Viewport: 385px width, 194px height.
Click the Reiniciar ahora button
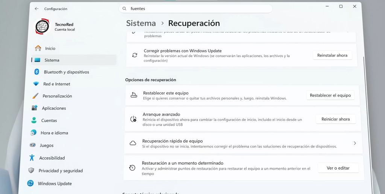tap(336, 119)
